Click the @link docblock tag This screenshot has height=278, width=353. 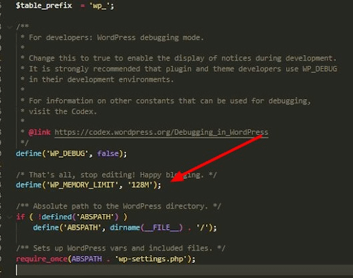(39, 132)
